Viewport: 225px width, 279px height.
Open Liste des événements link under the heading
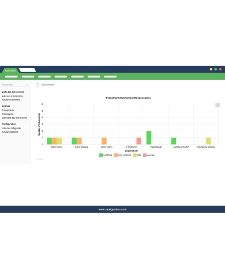[12, 96]
